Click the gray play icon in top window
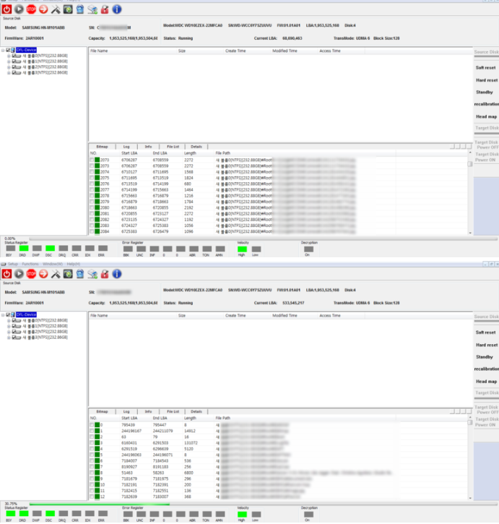The image size is (499, 524). pos(19,9)
